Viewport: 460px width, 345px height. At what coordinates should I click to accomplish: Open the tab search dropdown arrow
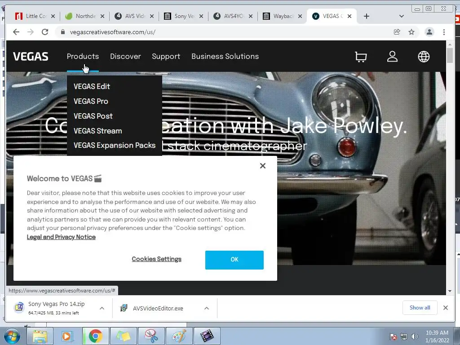[x=401, y=16]
